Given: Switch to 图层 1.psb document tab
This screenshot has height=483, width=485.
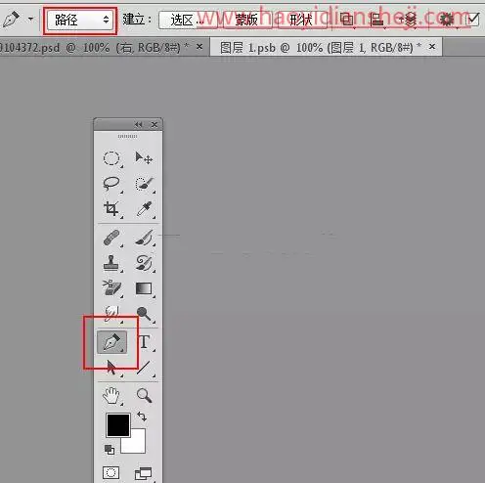Looking at the screenshot, I should [321, 48].
